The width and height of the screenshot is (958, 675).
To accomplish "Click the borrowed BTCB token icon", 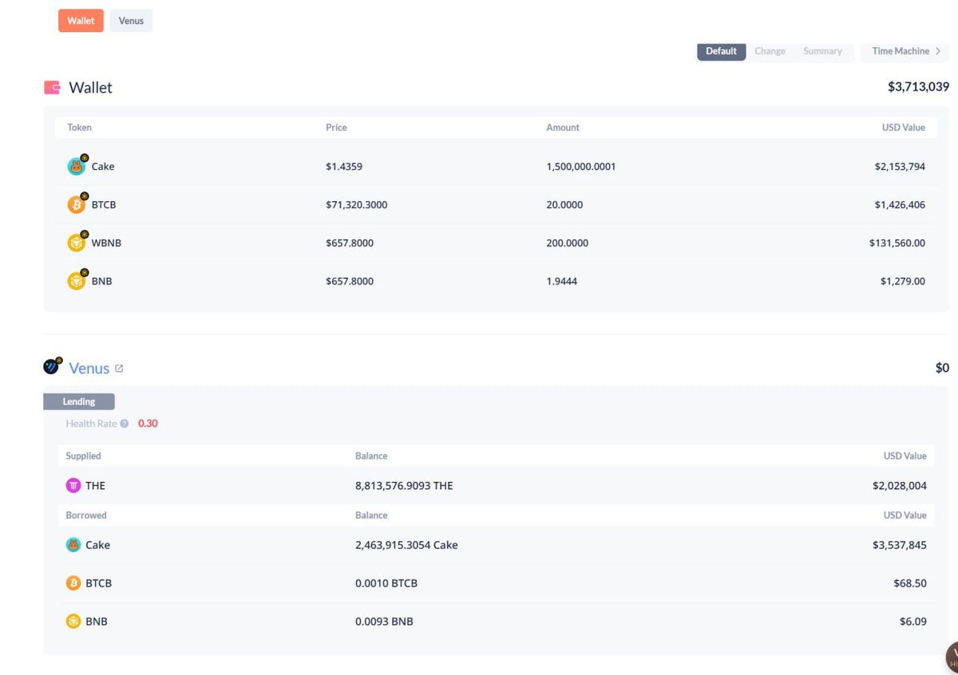I will (73, 583).
